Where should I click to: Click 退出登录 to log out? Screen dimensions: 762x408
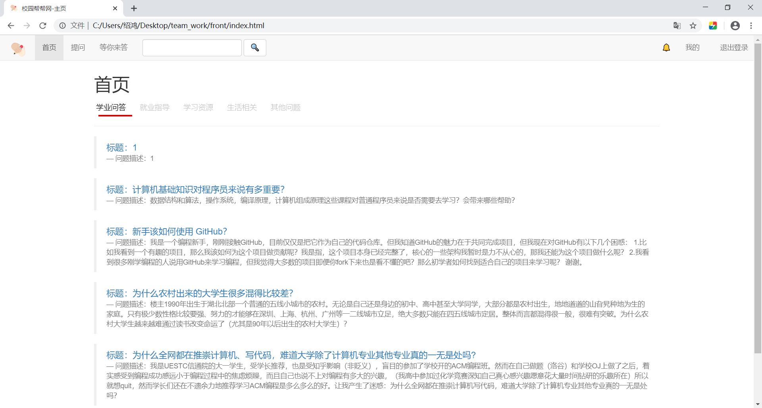coord(734,48)
